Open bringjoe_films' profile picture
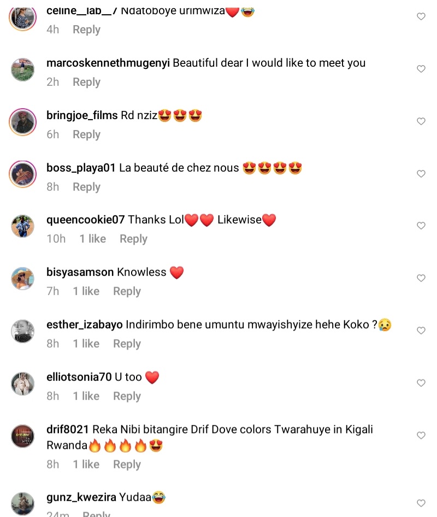This screenshot has height=517, width=437. point(23,122)
